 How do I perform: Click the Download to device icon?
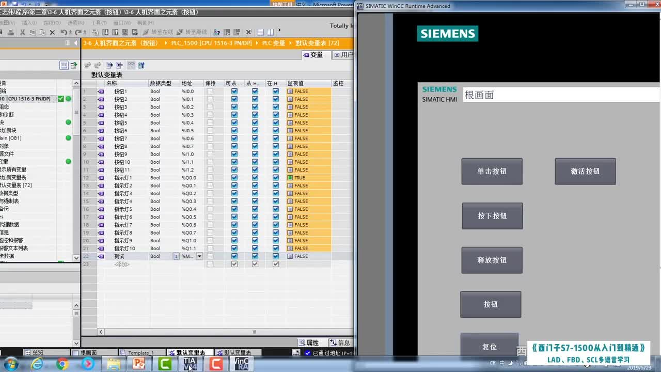[x=105, y=32]
